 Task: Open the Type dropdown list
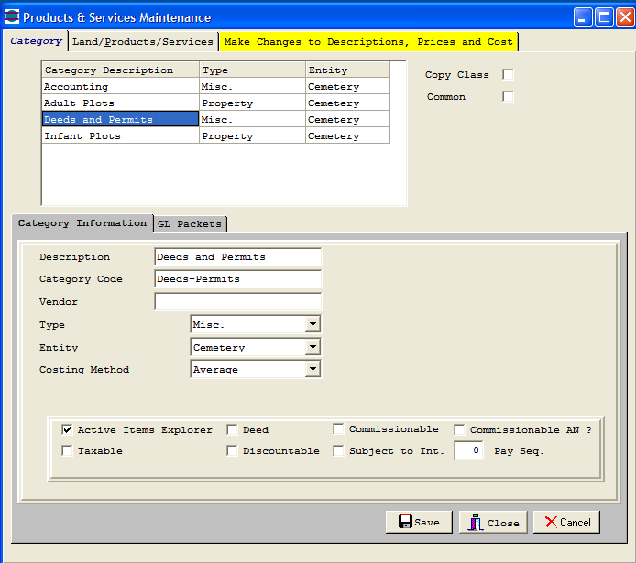point(313,325)
